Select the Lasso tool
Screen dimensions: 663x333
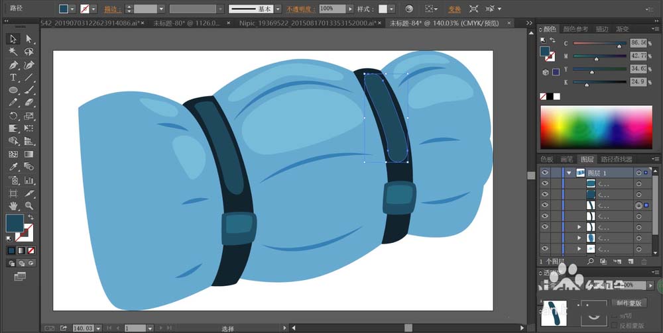click(29, 52)
